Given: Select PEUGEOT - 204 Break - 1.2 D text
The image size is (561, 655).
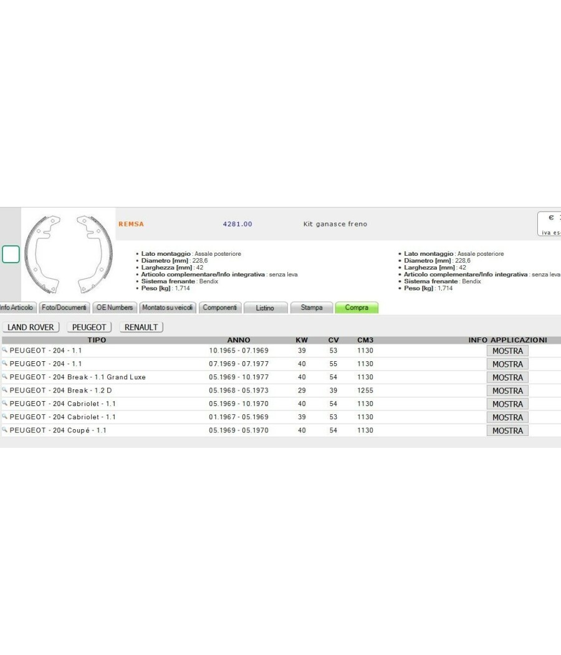Looking at the screenshot, I should [60, 391].
